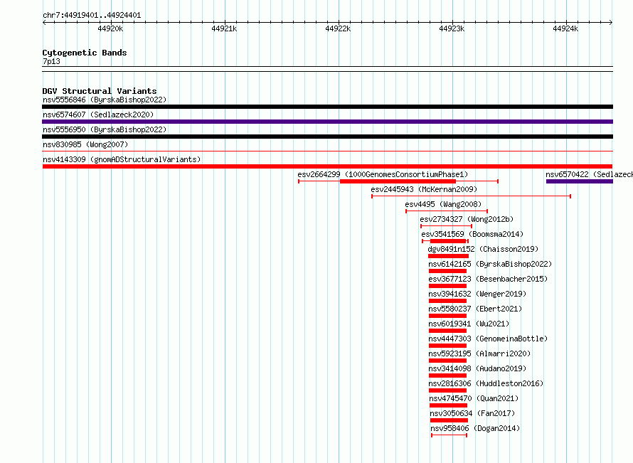
Task: Click the black bar under nsv5556950
Action: [327, 137]
